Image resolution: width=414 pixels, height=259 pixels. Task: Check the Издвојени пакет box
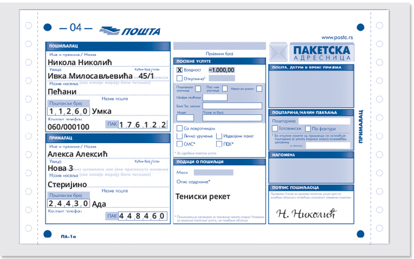[x=219, y=136]
